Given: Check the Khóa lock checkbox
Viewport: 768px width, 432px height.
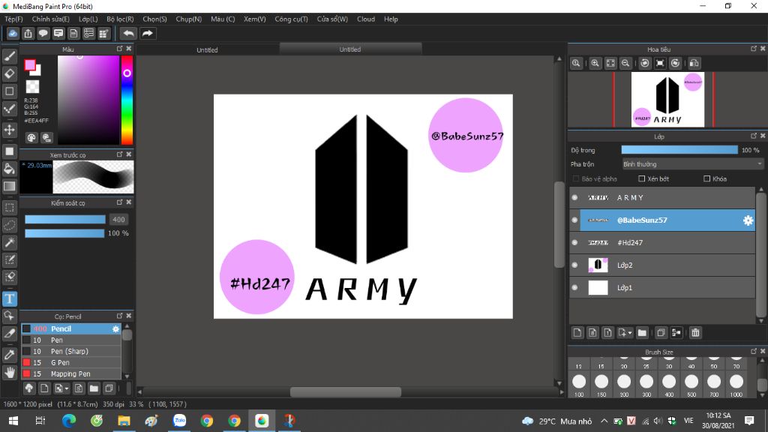Looking at the screenshot, I should click(x=706, y=178).
